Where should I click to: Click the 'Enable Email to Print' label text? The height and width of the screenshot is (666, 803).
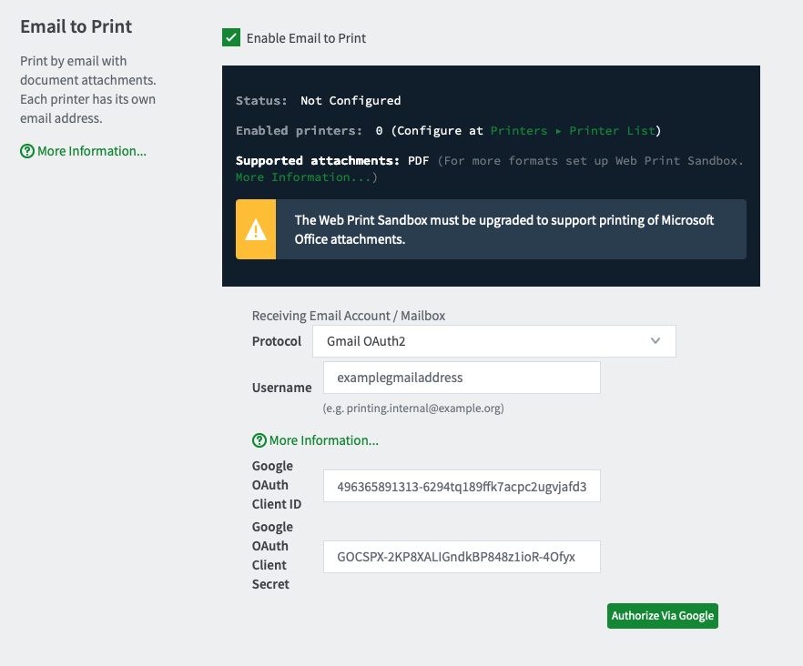pos(306,38)
